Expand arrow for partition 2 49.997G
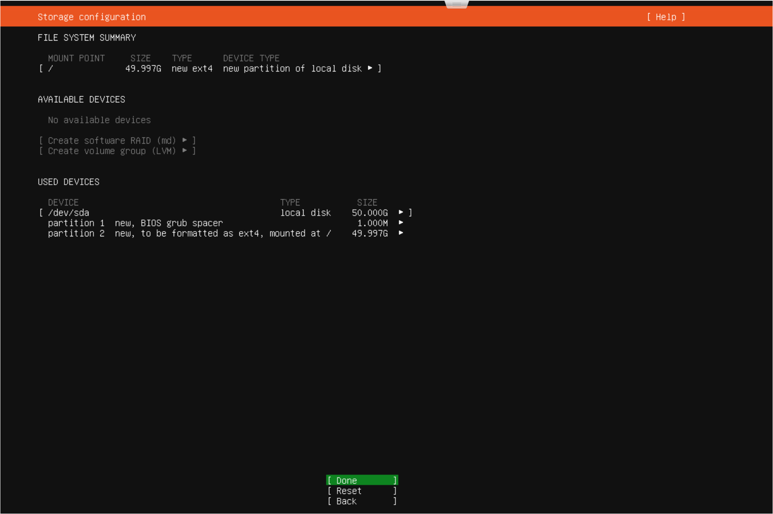 click(401, 233)
